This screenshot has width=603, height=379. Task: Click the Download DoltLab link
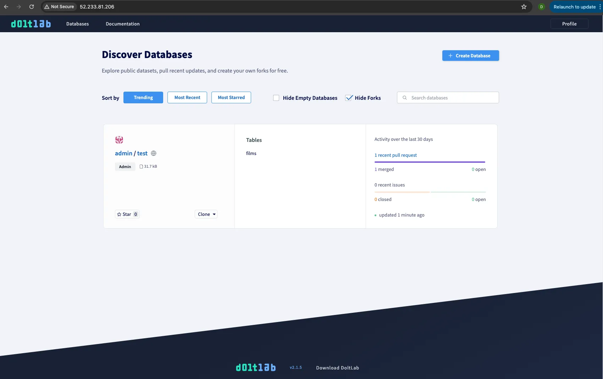point(337,368)
